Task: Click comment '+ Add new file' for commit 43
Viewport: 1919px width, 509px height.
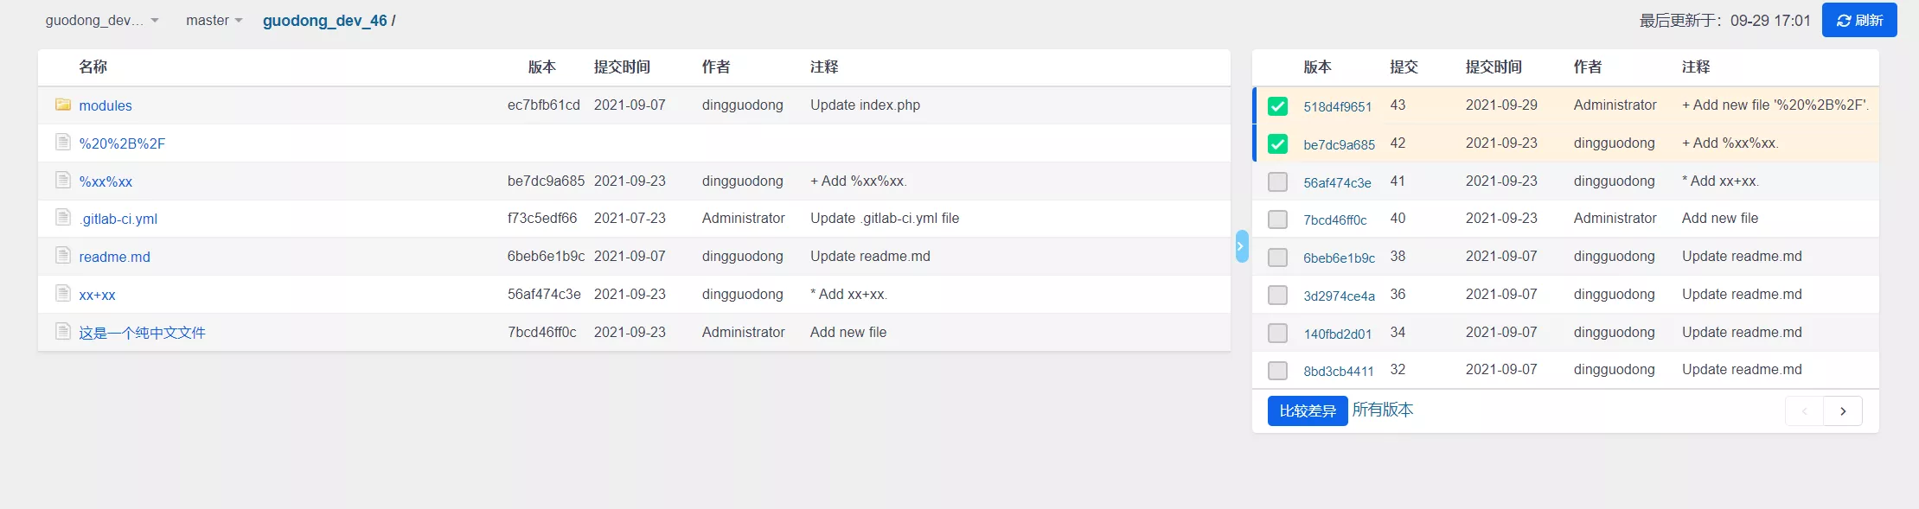Action: click(x=1775, y=105)
